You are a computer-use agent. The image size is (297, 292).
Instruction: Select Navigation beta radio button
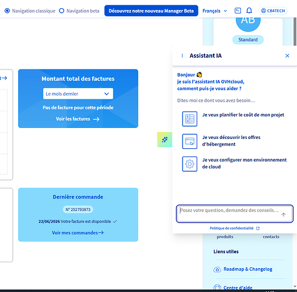[x=61, y=11]
